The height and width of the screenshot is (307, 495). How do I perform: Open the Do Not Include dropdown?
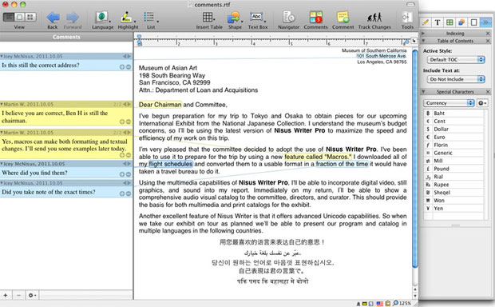click(456, 79)
